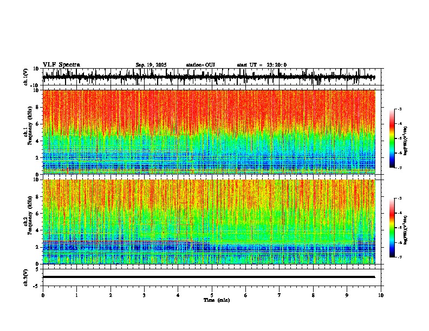The image size is (429, 331).
Task: Click the ch.1 voltage waveform trace panel
Action: click(x=212, y=77)
